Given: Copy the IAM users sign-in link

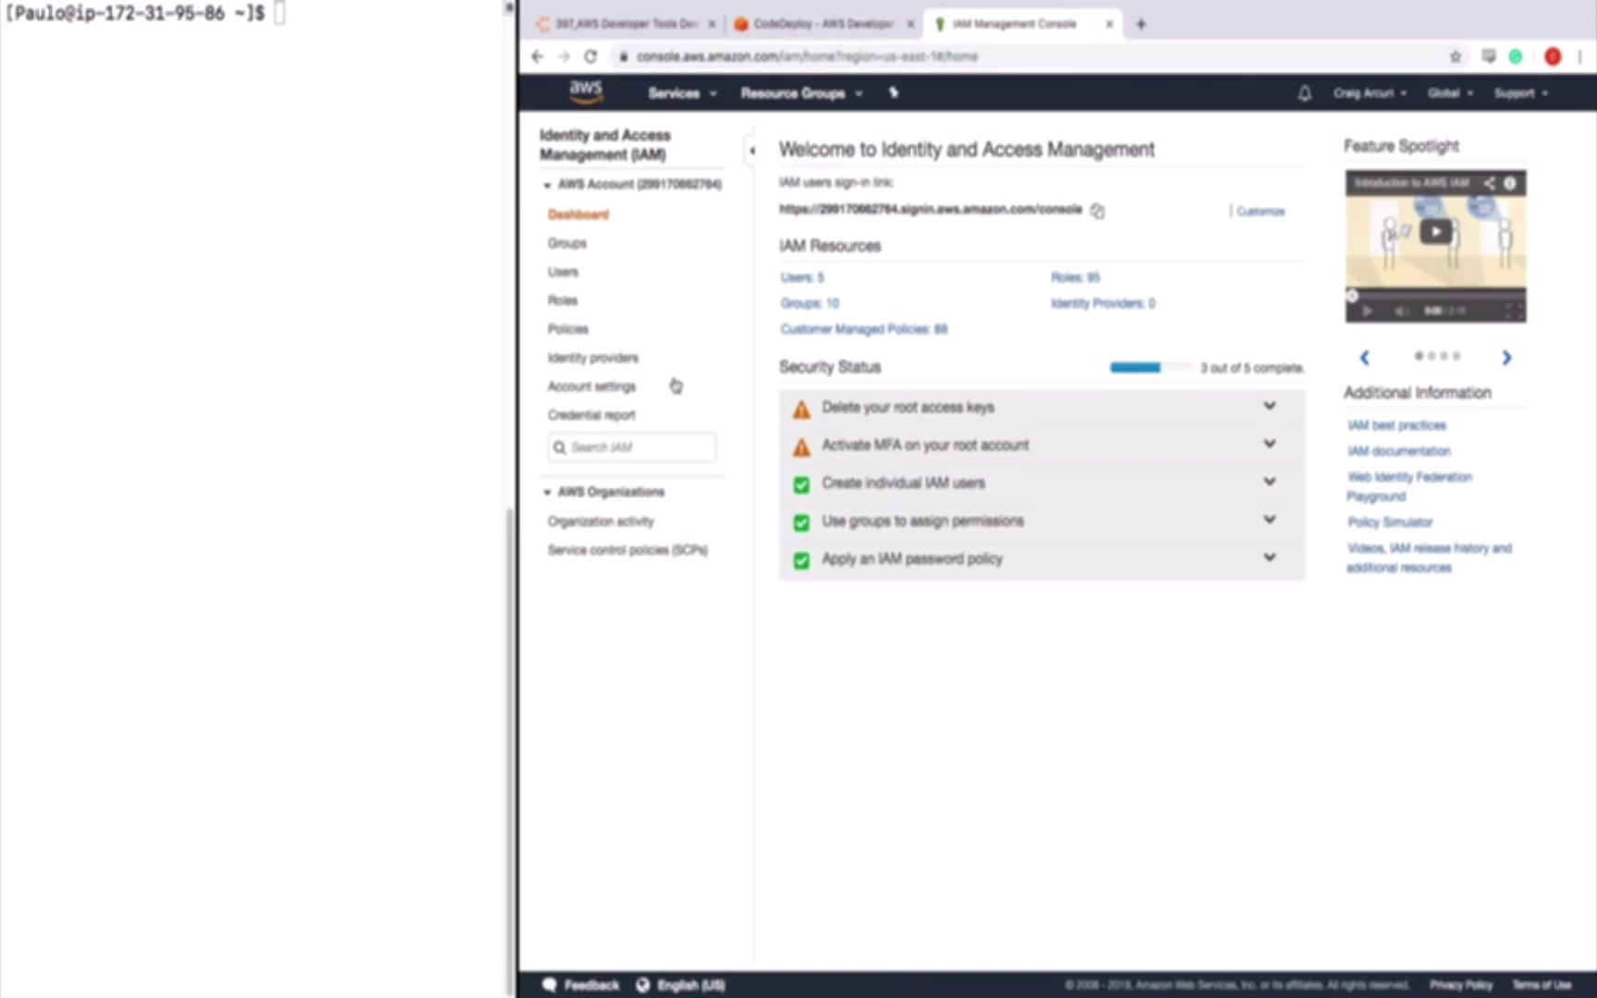Looking at the screenshot, I should point(1097,211).
